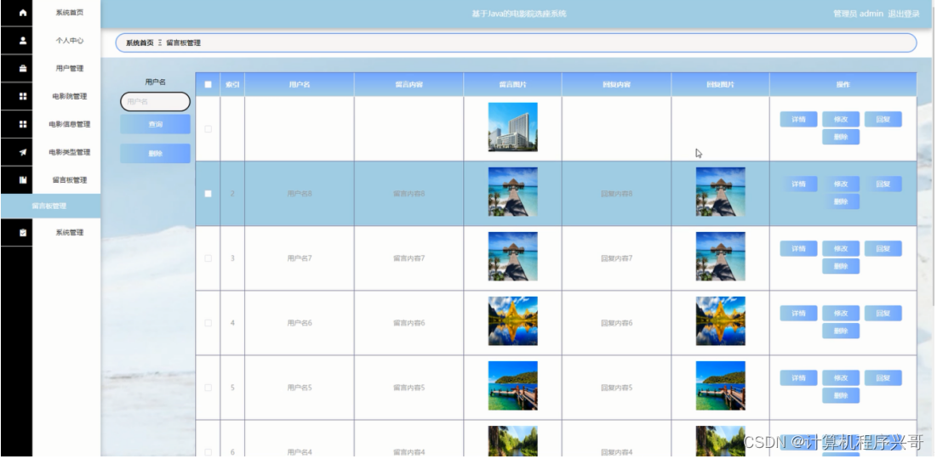The image size is (937, 459).
Task: Click 修改 for row 用户名6
Action: (x=841, y=314)
